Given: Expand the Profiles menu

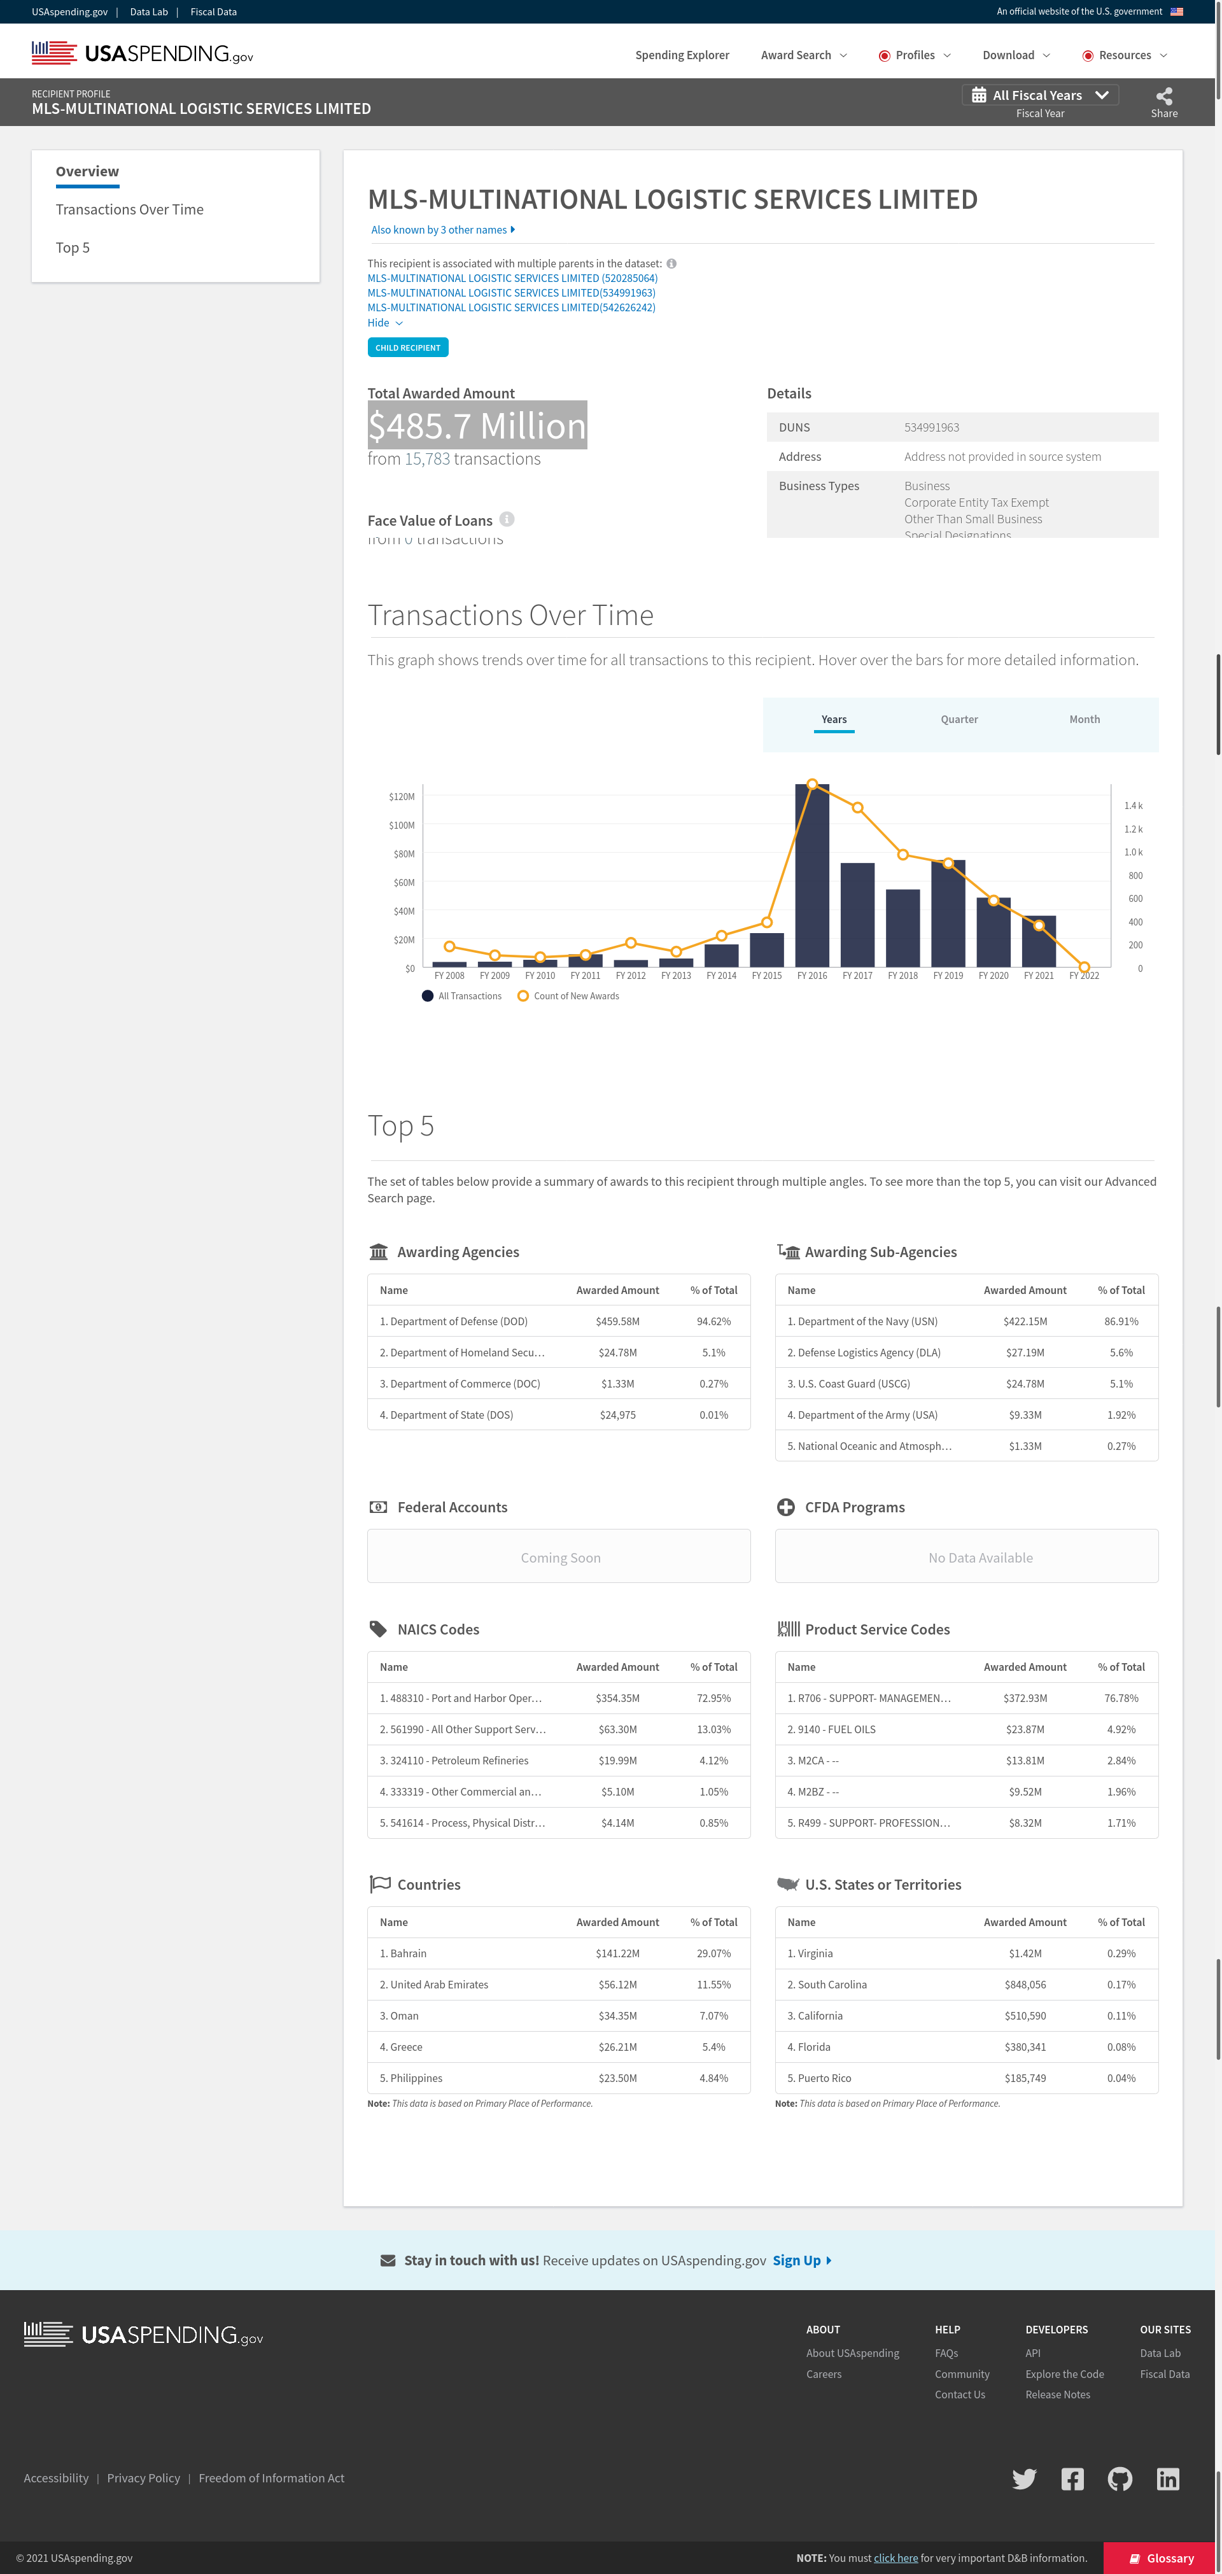Looking at the screenshot, I should coord(914,55).
